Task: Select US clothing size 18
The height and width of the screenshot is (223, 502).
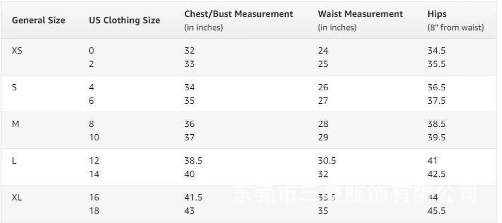Action: coord(94,211)
